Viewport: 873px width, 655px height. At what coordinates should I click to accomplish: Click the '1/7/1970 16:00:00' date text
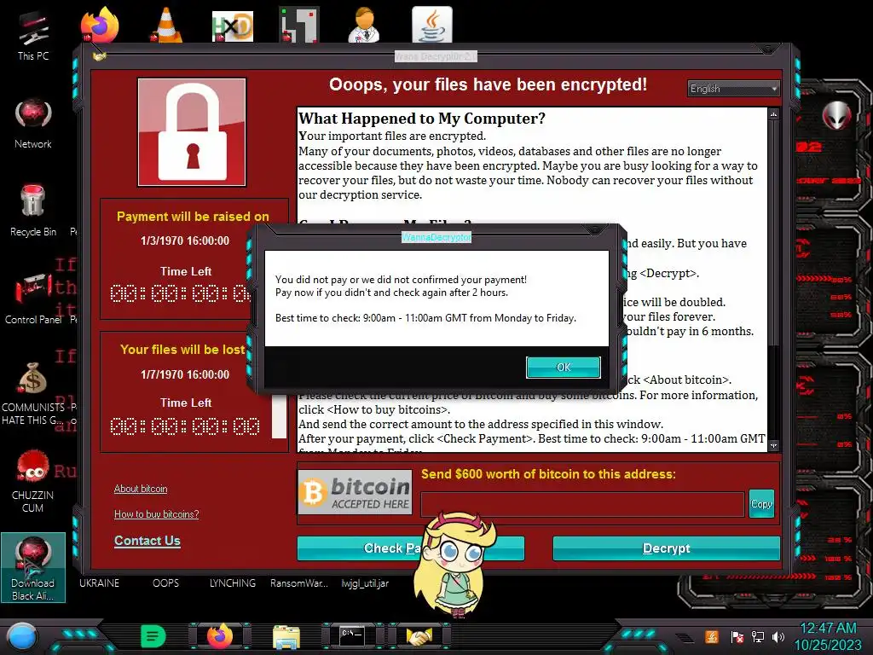pyautogui.click(x=185, y=374)
